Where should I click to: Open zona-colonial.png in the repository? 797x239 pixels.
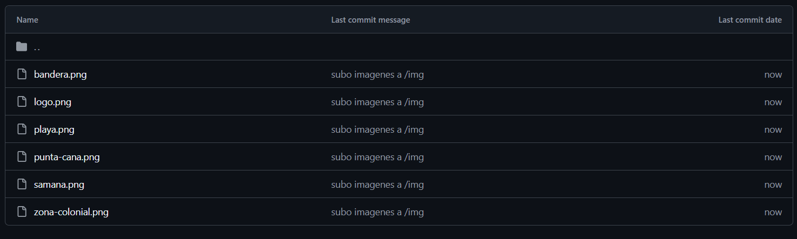[71, 212]
